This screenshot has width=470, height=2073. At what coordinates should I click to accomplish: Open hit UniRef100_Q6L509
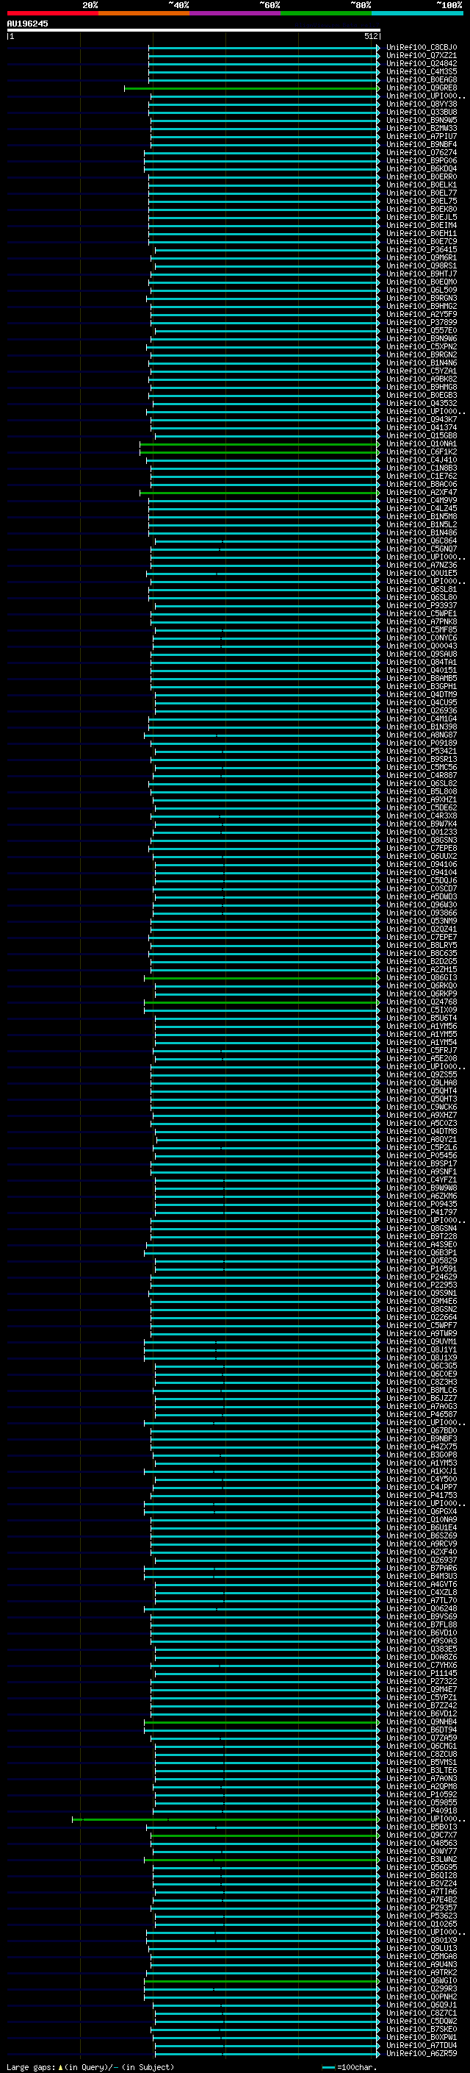(x=421, y=290)
